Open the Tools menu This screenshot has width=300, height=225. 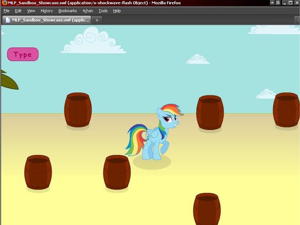pyautogui.click(x=103, y=11)
